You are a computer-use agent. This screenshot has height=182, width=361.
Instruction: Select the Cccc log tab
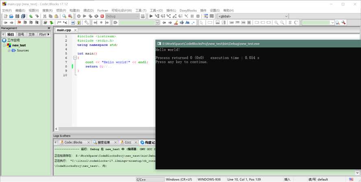coord(128,143)
